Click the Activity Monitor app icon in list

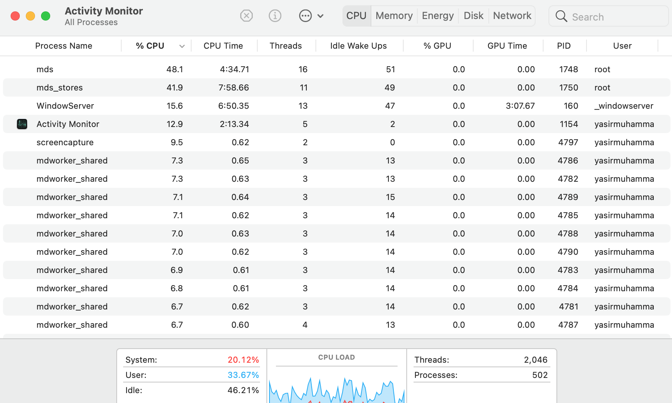coord(22,124)
